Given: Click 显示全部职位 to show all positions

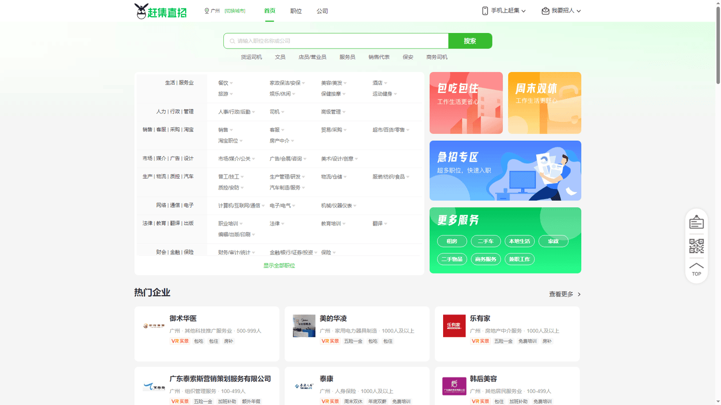Looking at the screenshot, I should [x=279, y=265].
